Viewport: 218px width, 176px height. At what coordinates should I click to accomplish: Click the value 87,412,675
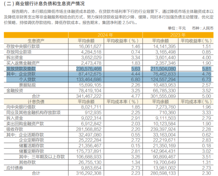pos(90,74)
